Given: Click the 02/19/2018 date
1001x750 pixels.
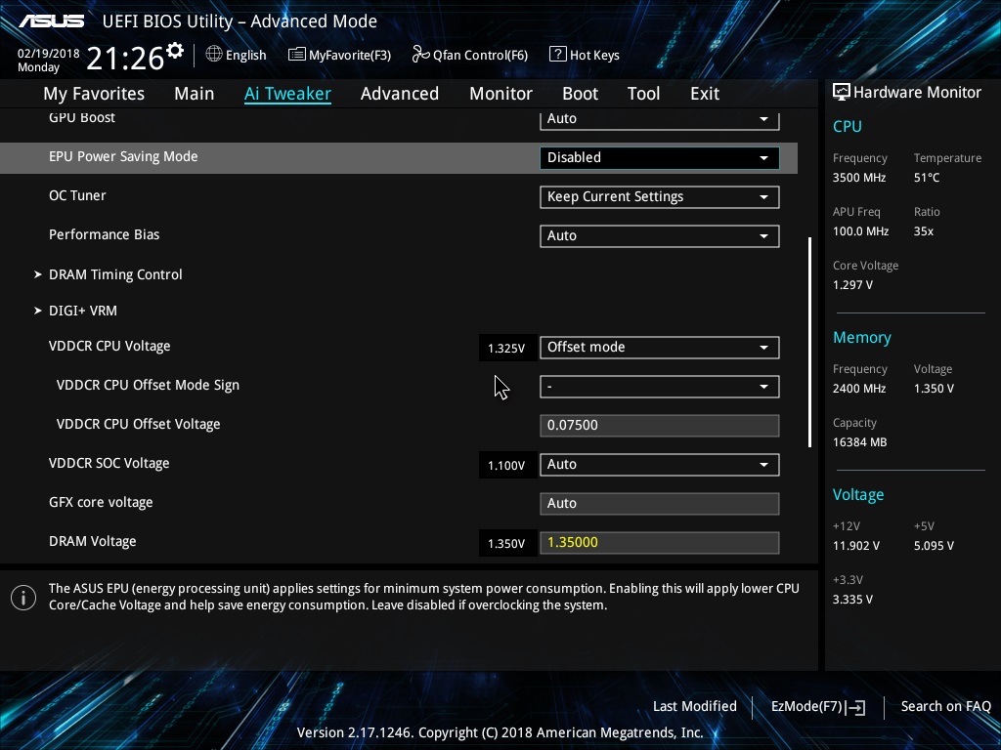Looking at the screenshot, I should [x=49, y=54].
